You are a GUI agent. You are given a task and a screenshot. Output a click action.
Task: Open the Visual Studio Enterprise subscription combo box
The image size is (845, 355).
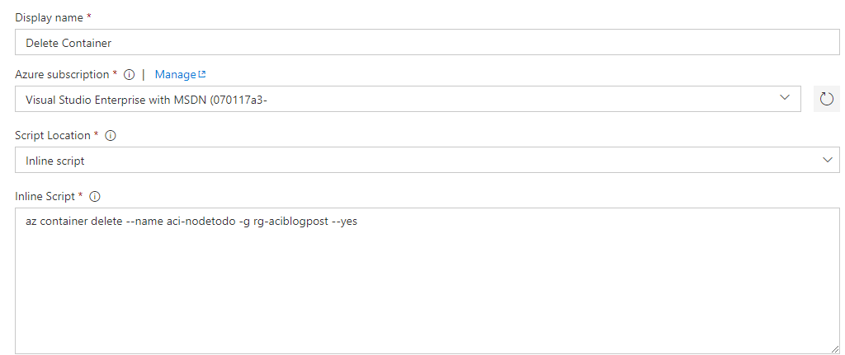click(408, 99)
